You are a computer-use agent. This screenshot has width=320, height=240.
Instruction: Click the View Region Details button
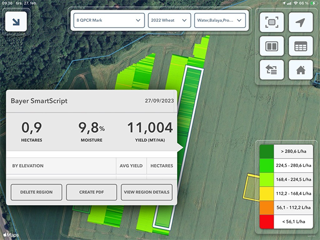click(x=147, y=192)
